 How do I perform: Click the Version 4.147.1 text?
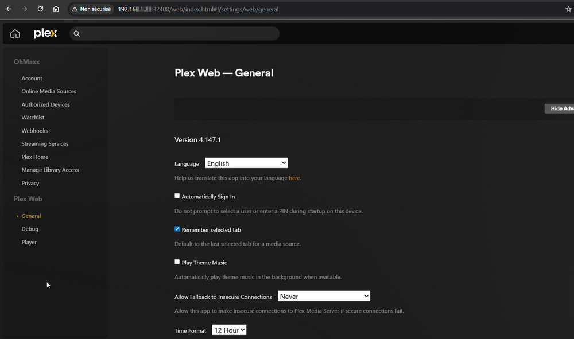pos(197,140)
